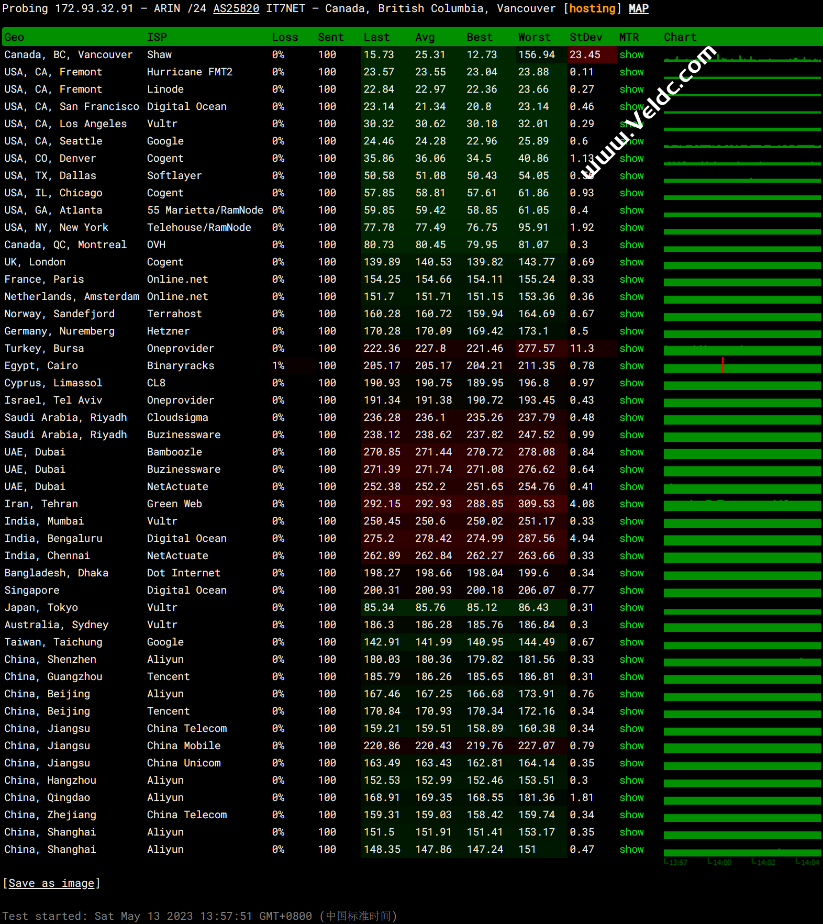Show MTR for Jiangsu China Mobile
The width and height of the screenshot is (823, 924).
pyautogui.click(x=631, y=745)
